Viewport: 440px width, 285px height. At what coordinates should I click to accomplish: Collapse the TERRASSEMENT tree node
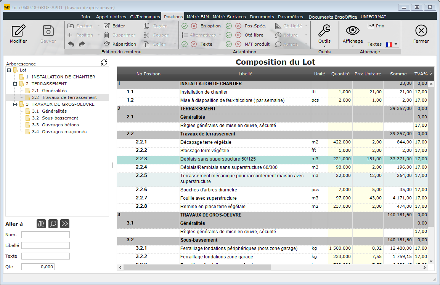[16, 84]
